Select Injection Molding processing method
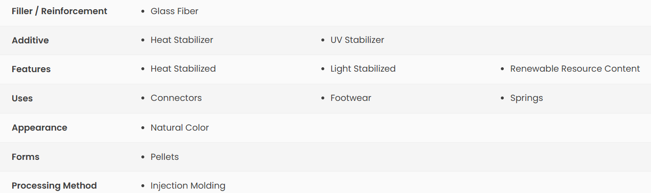Image resolution: width=651 pixels, height=193 pixels. point(188,186)
